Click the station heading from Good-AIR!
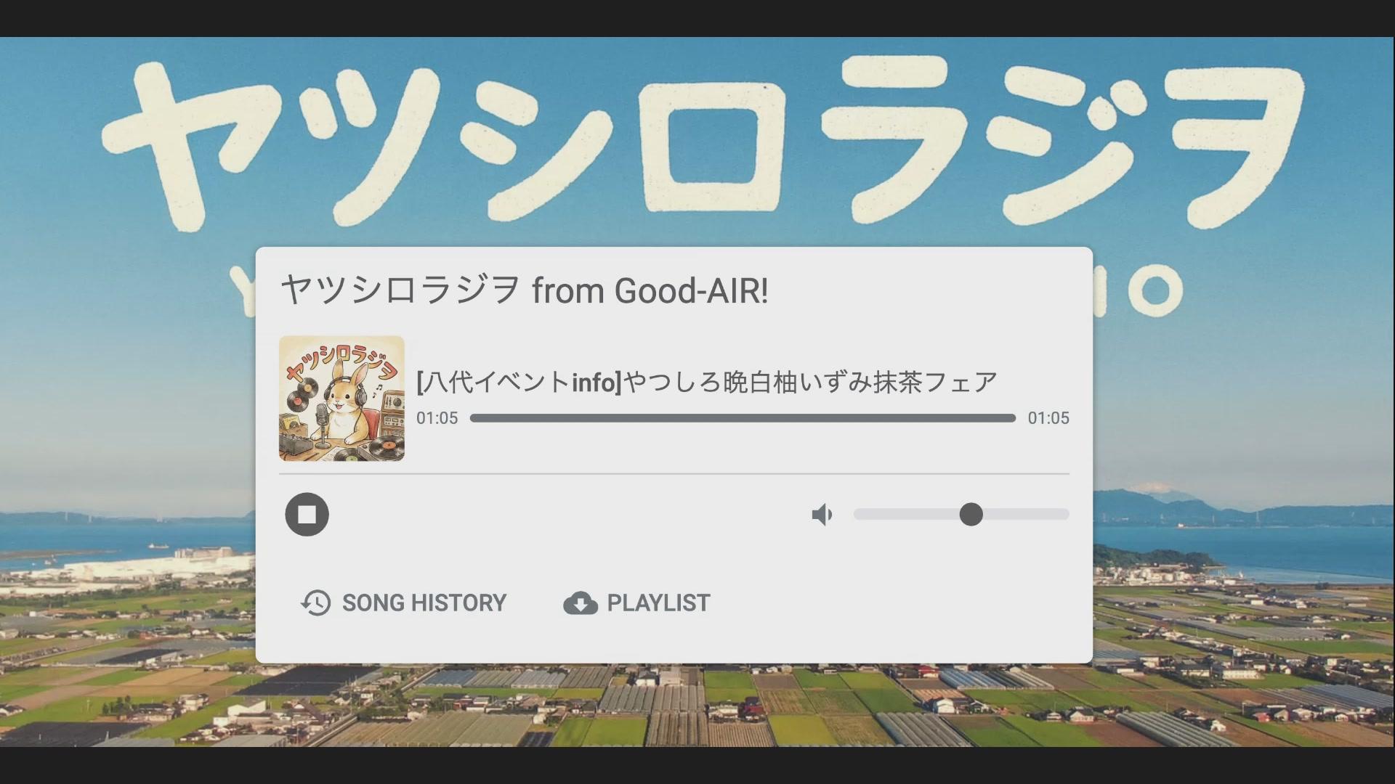Screen dimensions: 1395x784 click(525, 290)
